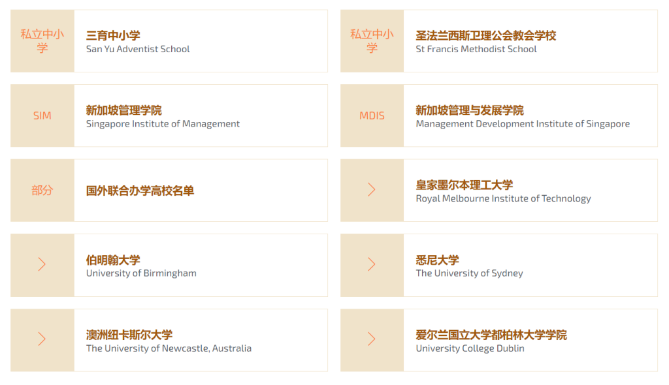The height and width of the screenshot is (385, 669).
Task: Click the text St Francis Methodist School
Action: (x=476, y=49)
